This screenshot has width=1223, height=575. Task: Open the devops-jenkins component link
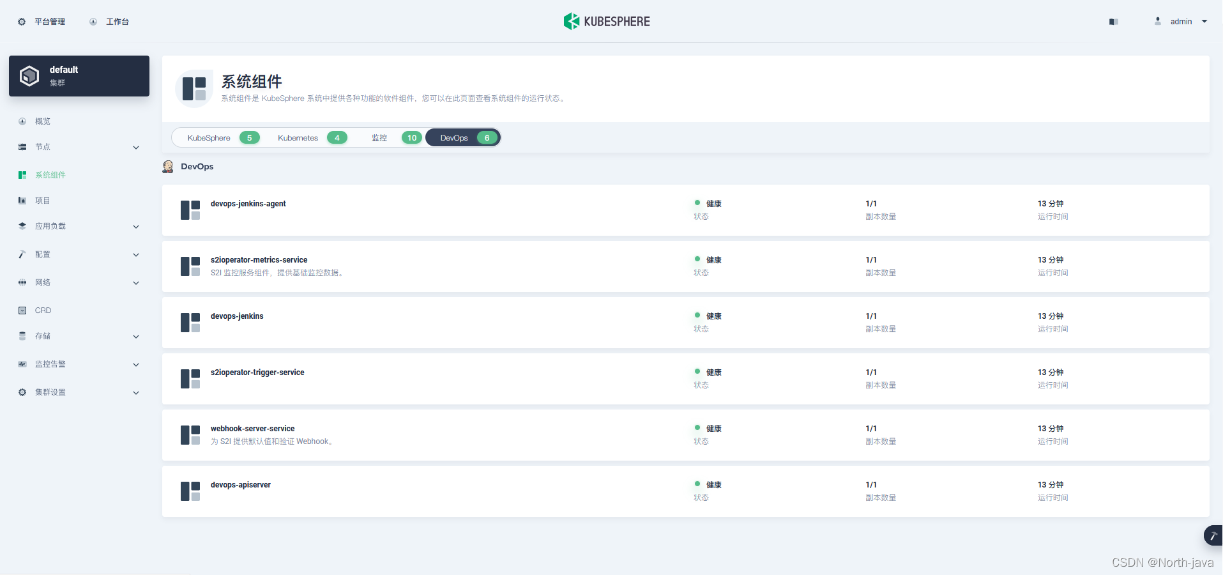237,316
